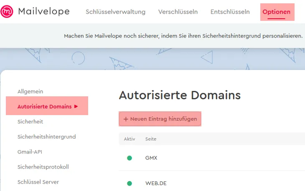The image size is (305, 191).
Task: Open the Allgemein settings section
Action: click(x=30, y=91)
